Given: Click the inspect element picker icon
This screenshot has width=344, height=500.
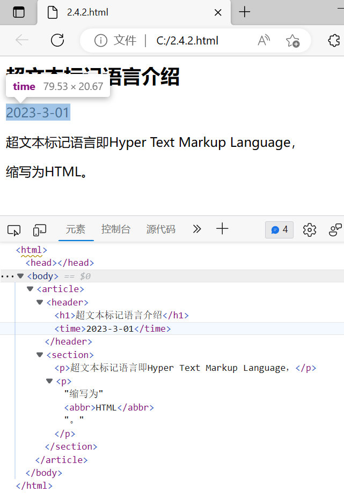Looking at the screenshot, I should coord(14,230).
